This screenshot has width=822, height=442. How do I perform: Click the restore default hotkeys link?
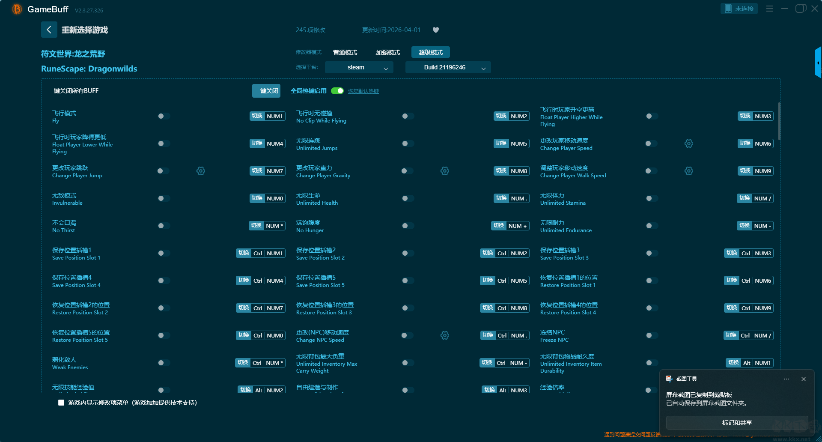tap(363, 91)
